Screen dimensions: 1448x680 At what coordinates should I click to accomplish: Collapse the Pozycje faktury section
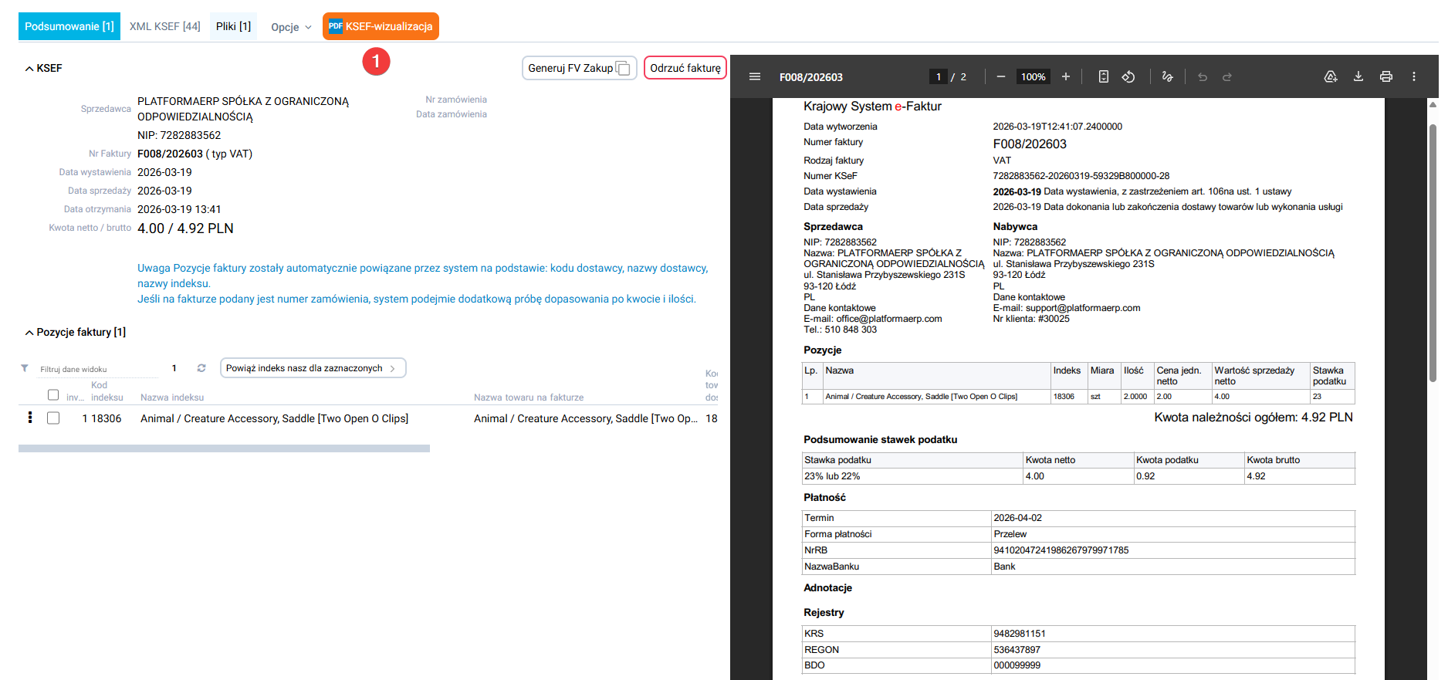[75, 332]
